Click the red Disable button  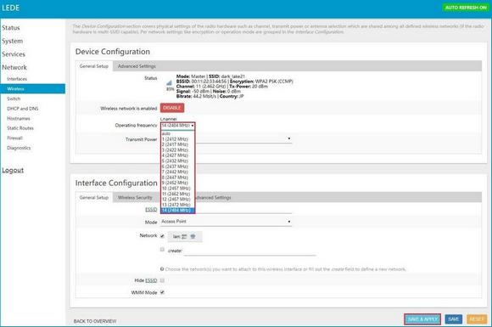(x=172, y=108)
